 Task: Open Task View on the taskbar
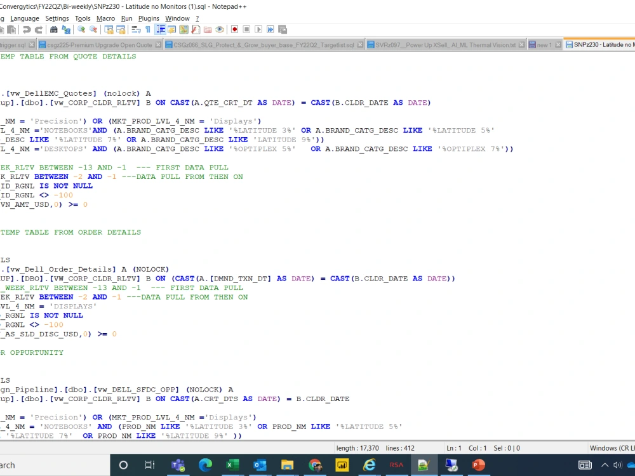point(150,465)
